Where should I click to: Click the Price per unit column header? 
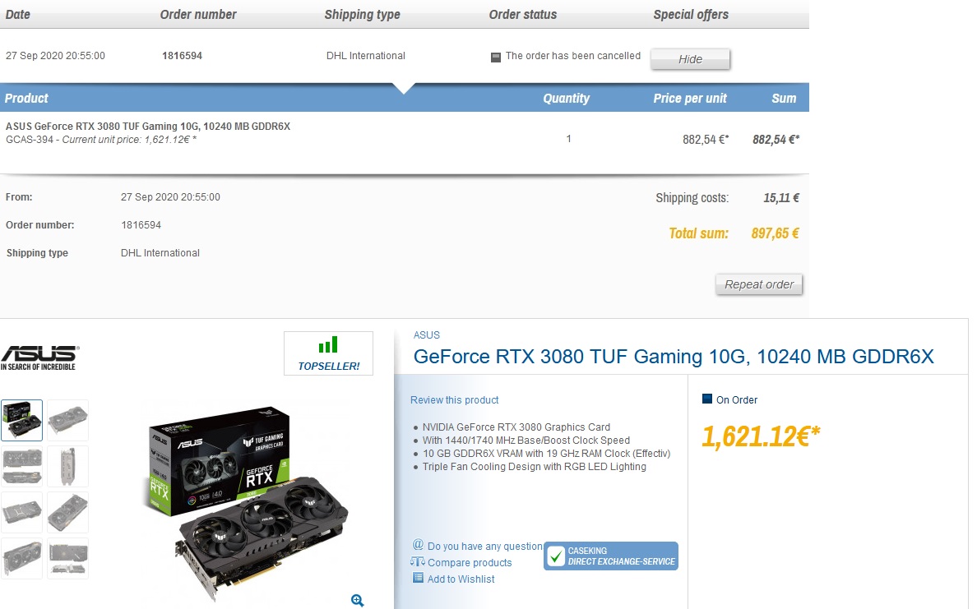[x=690, y=99]
